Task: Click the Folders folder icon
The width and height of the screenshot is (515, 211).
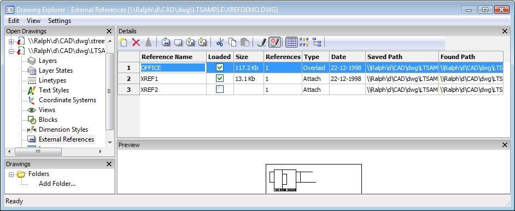Action: 21,174
